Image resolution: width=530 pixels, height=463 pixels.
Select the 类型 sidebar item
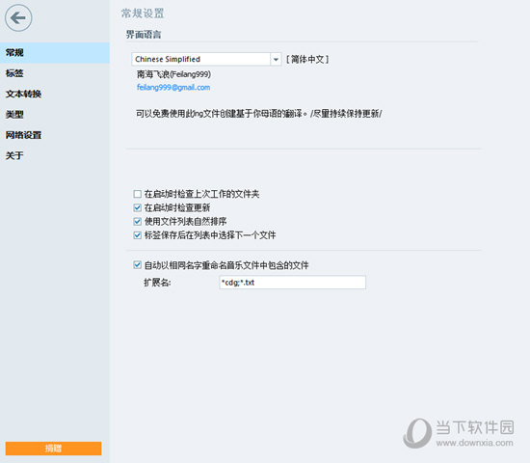pos(55,115)
